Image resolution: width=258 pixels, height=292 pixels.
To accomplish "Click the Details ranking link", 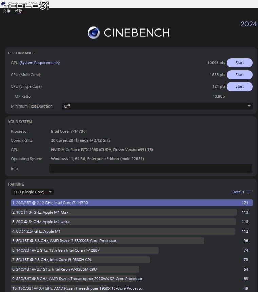I will point(238,192).
